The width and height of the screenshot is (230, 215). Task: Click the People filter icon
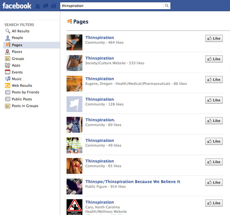[8, 38]
